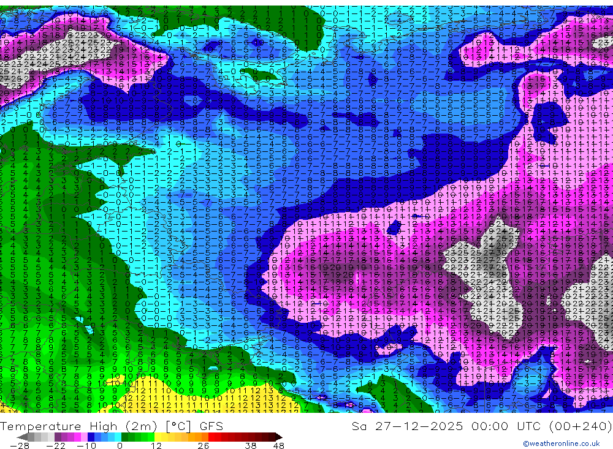Click the -28 legend label
The width and height of the screenshot is (613, 449).
pos(20,445)
